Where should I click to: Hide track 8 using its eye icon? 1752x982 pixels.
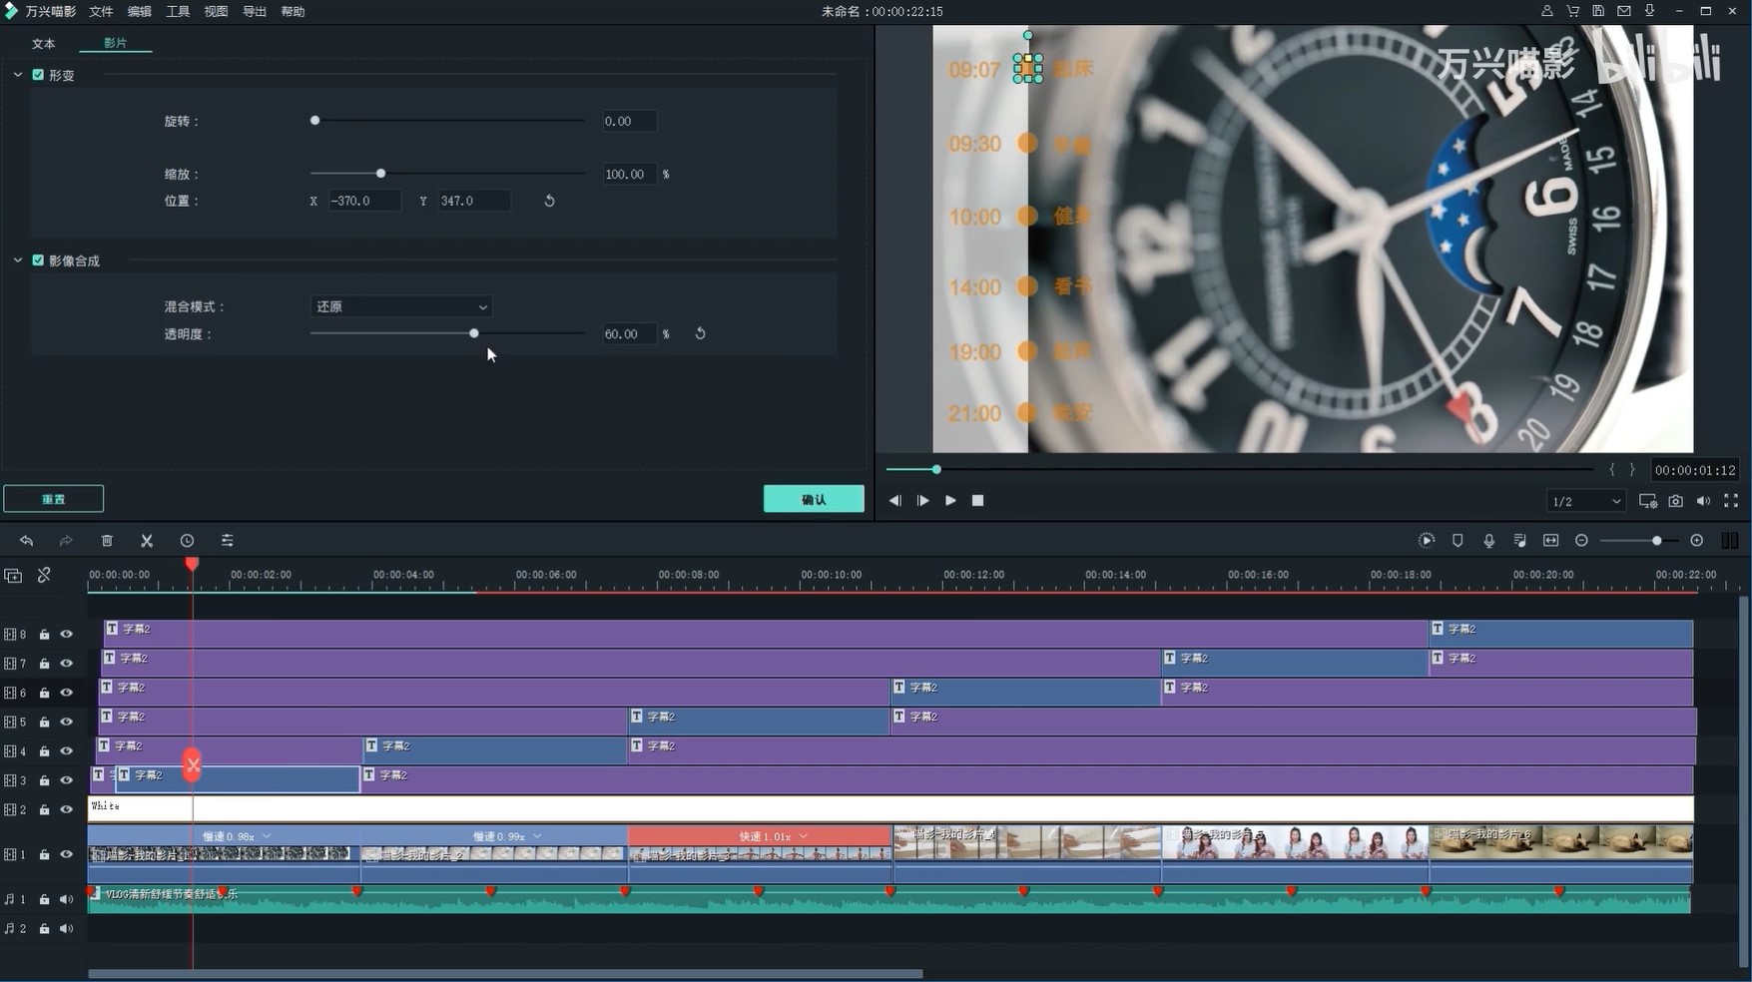pyautogui.click(x=67, y=634)
